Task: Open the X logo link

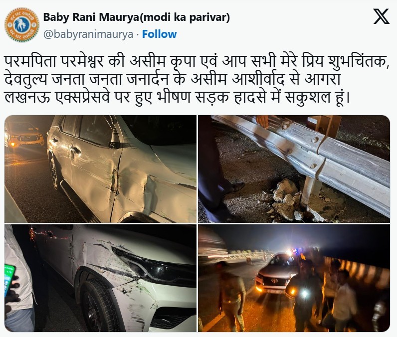Action: point(382,16)
